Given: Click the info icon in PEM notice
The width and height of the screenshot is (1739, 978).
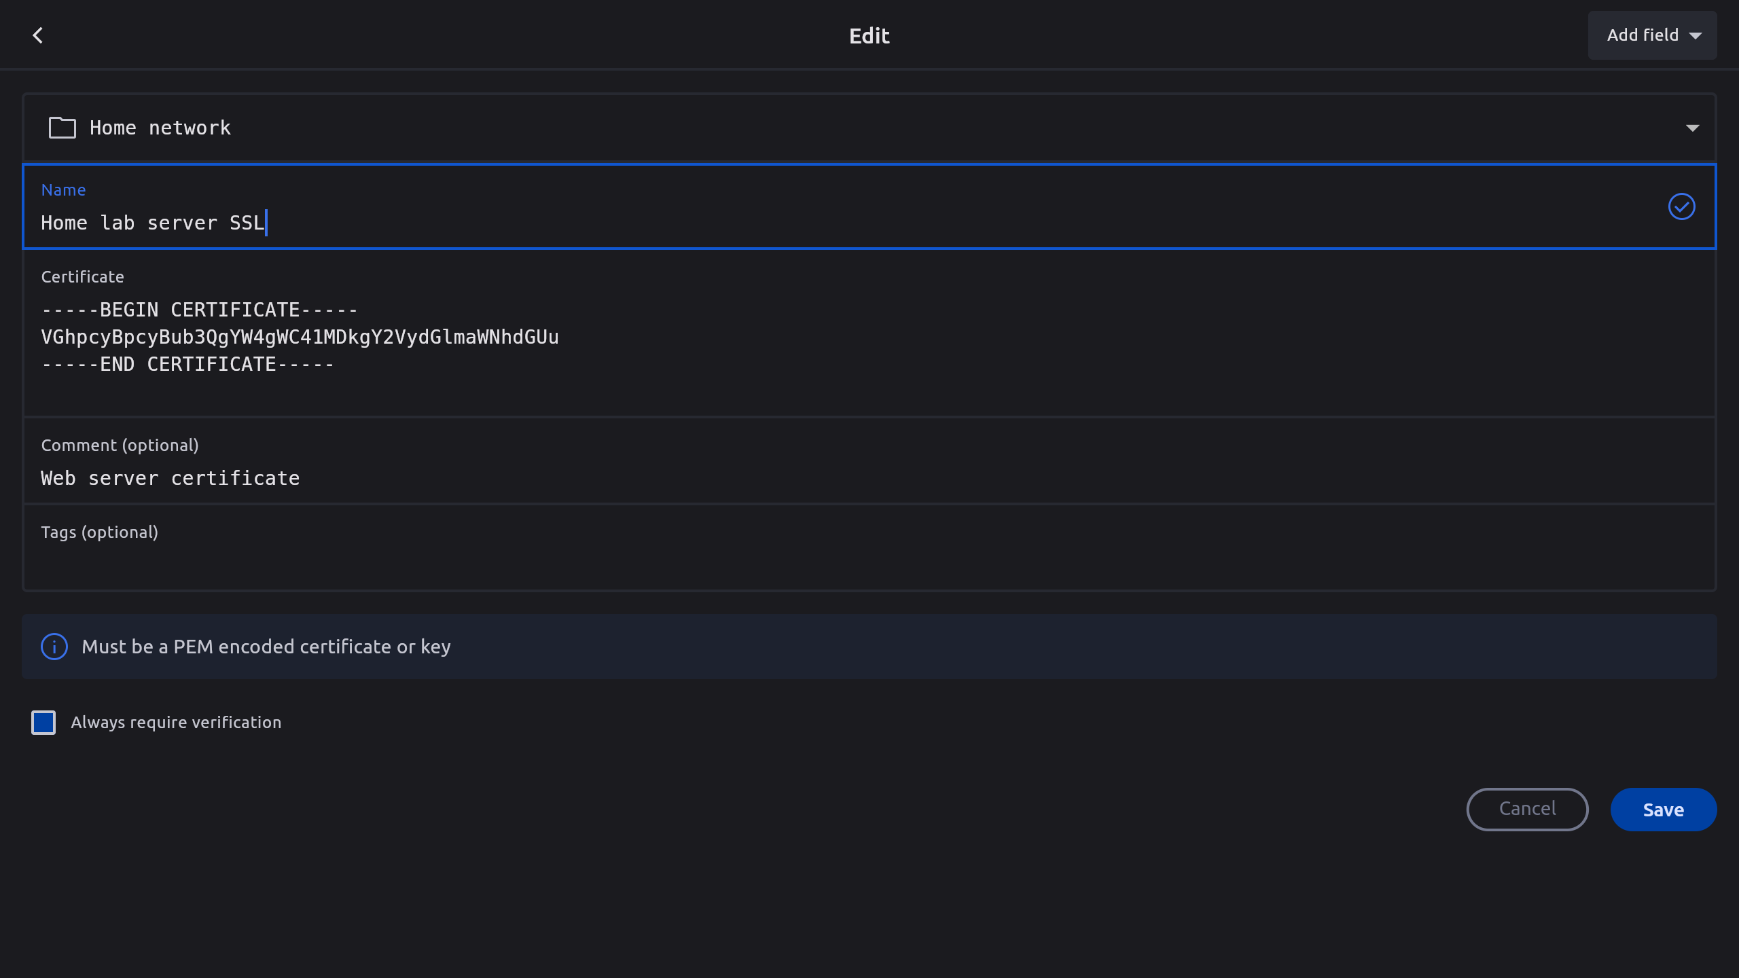Looking at the screenshot, I should pos(54,647).
